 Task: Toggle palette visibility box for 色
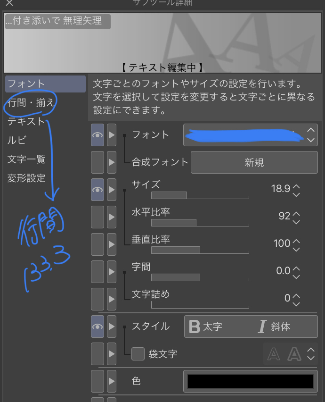coord(97,381)
